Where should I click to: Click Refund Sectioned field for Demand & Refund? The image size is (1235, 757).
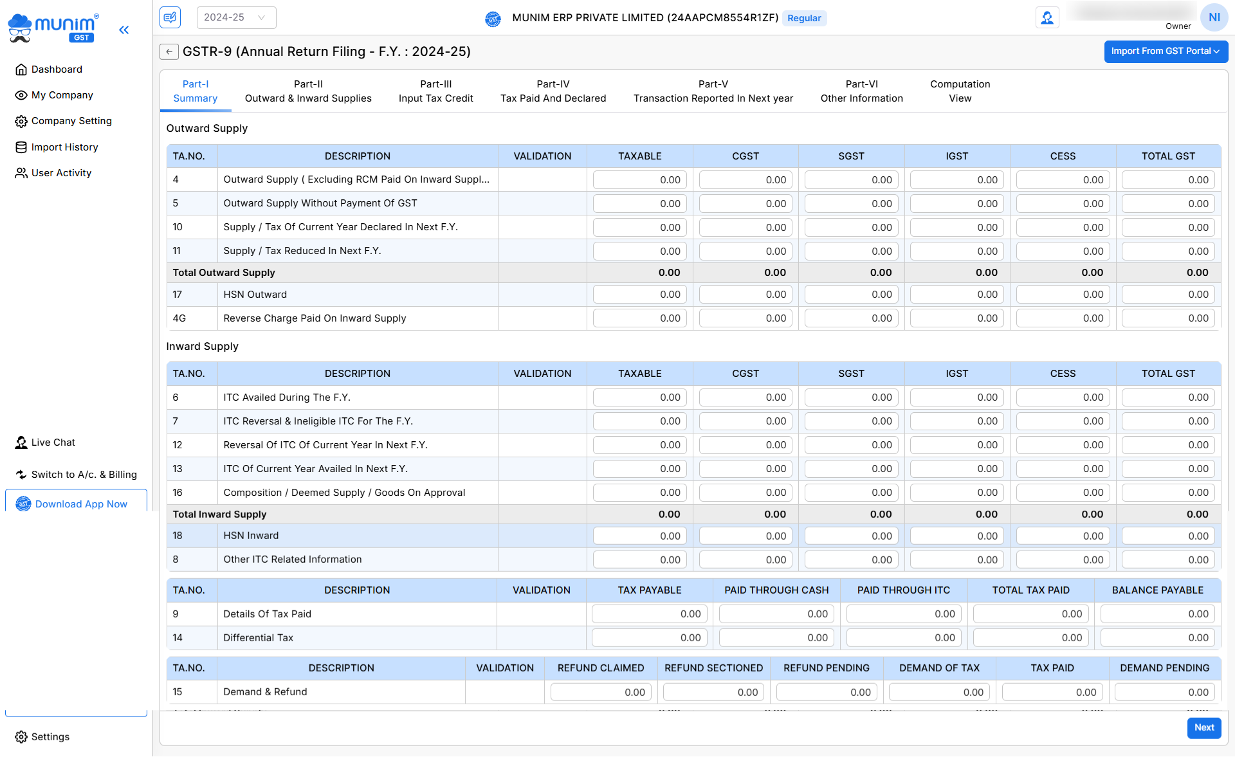coord(713,693)
